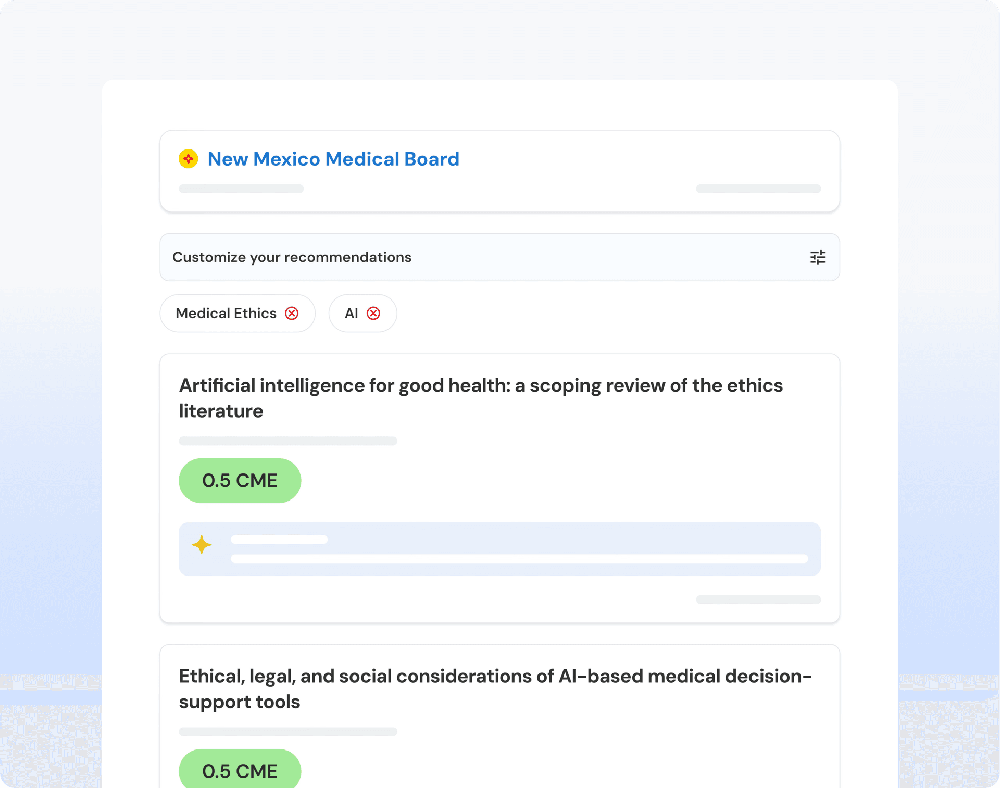The width and height of the screenshot is (1000, 788).
Task: Remove the AI filter tag
Action: [x=373, y=313]
